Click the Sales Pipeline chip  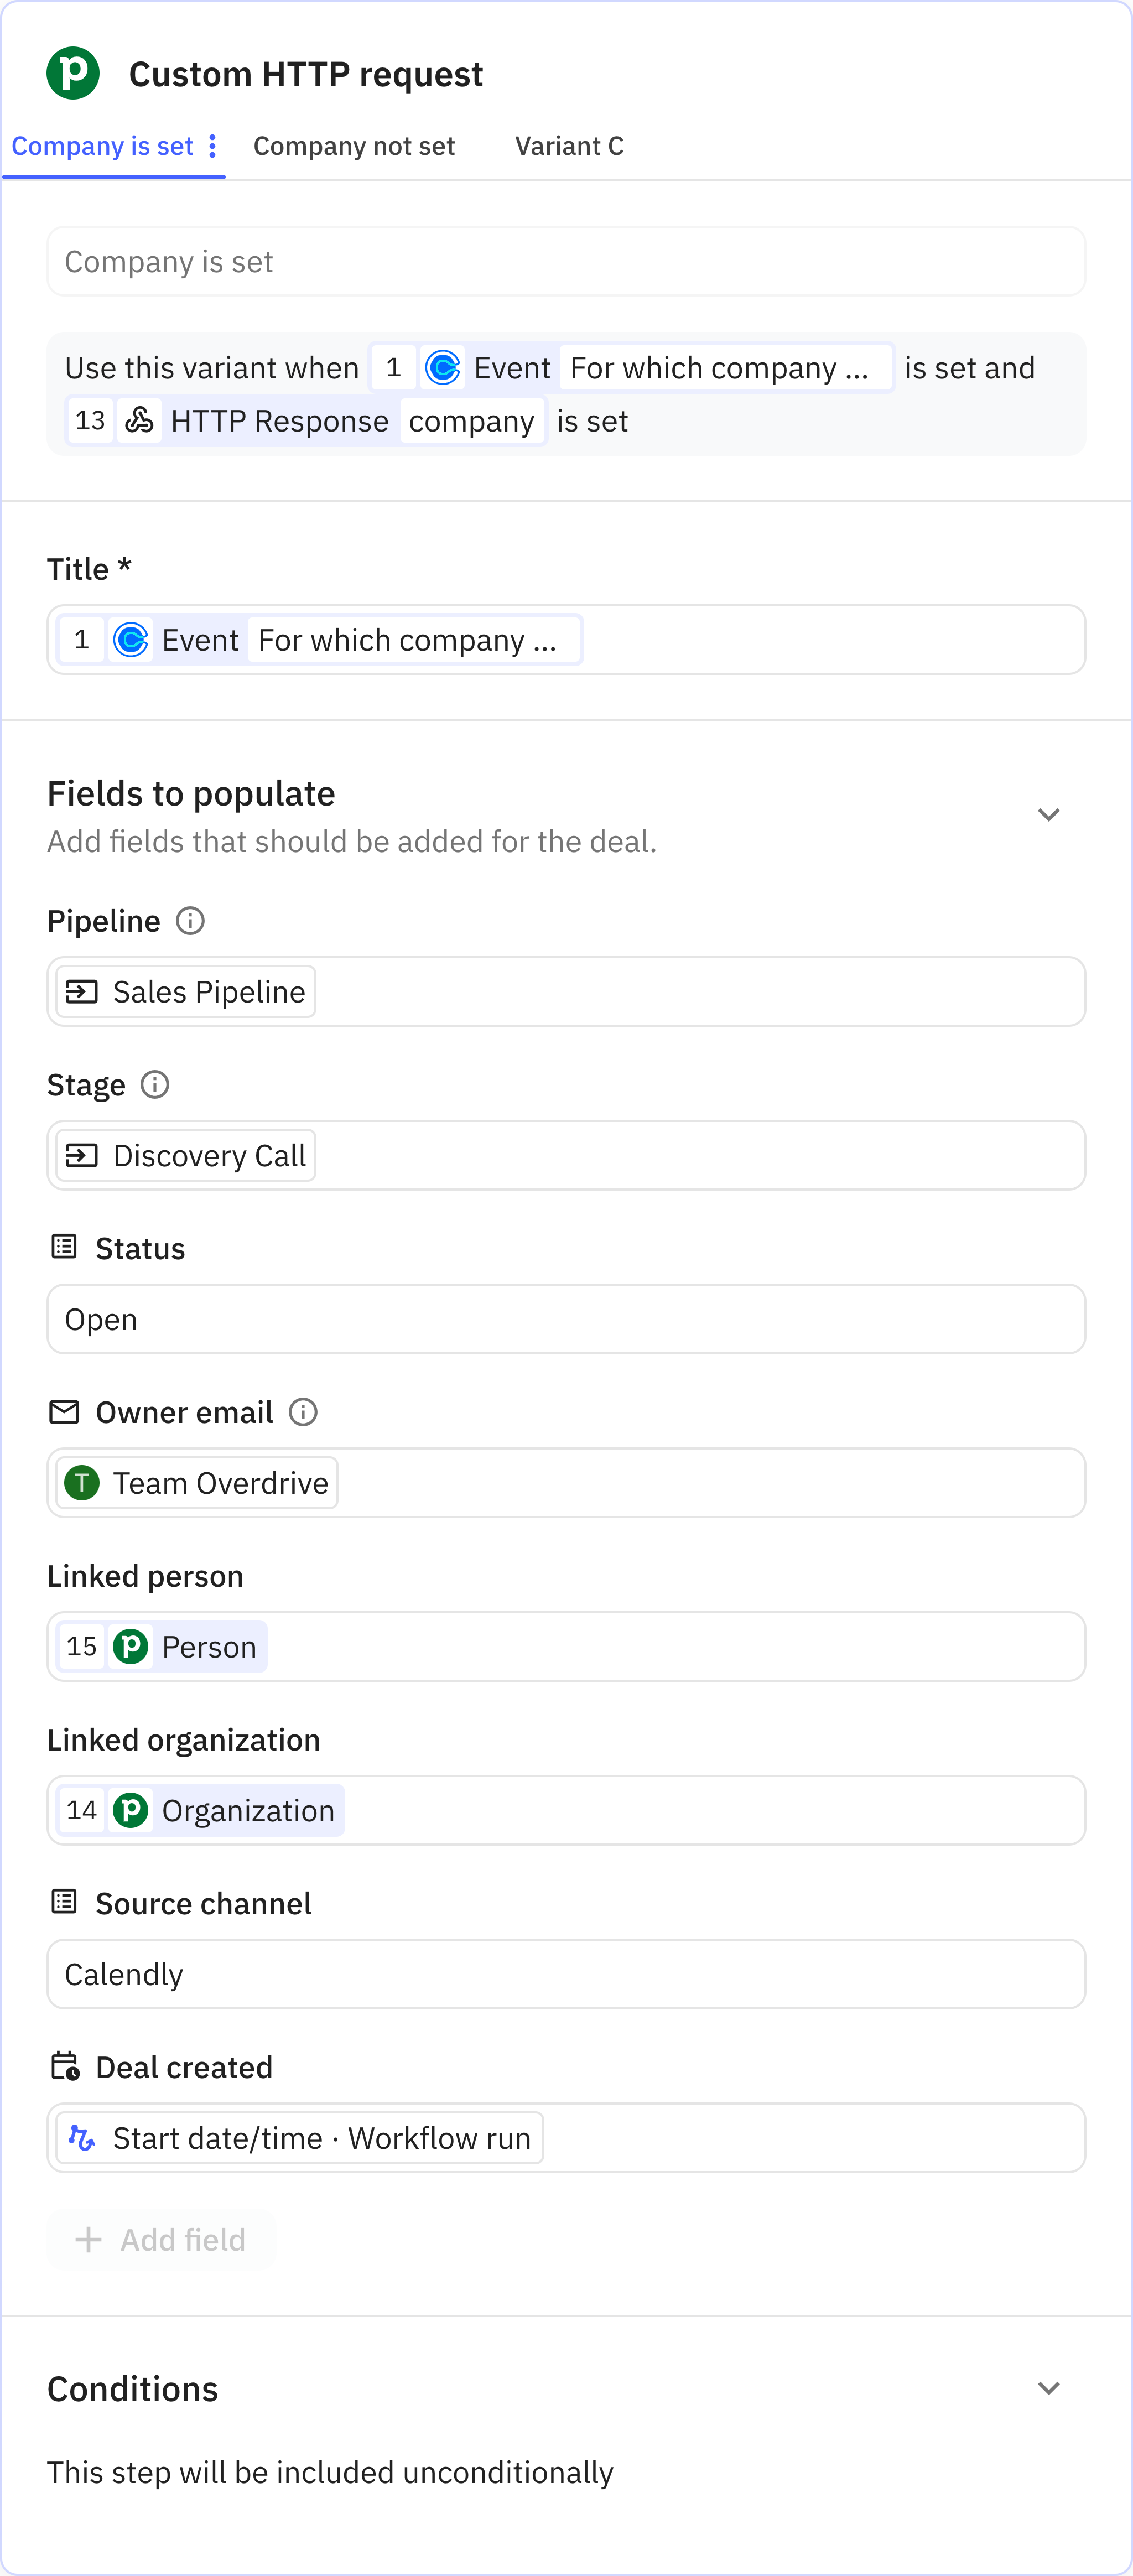(x=187, y=992)
